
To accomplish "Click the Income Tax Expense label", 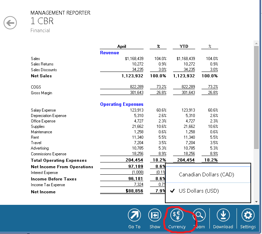I will (x=48, y=185).
